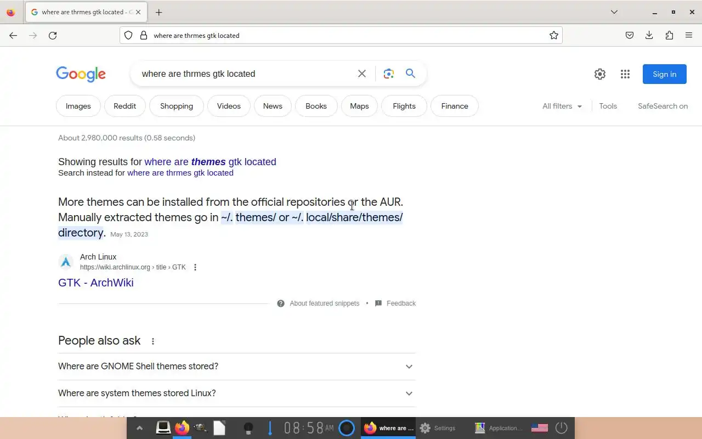Open the Save to Pocket icon
The width and height of the screenshot is (702, 439).
630,35
